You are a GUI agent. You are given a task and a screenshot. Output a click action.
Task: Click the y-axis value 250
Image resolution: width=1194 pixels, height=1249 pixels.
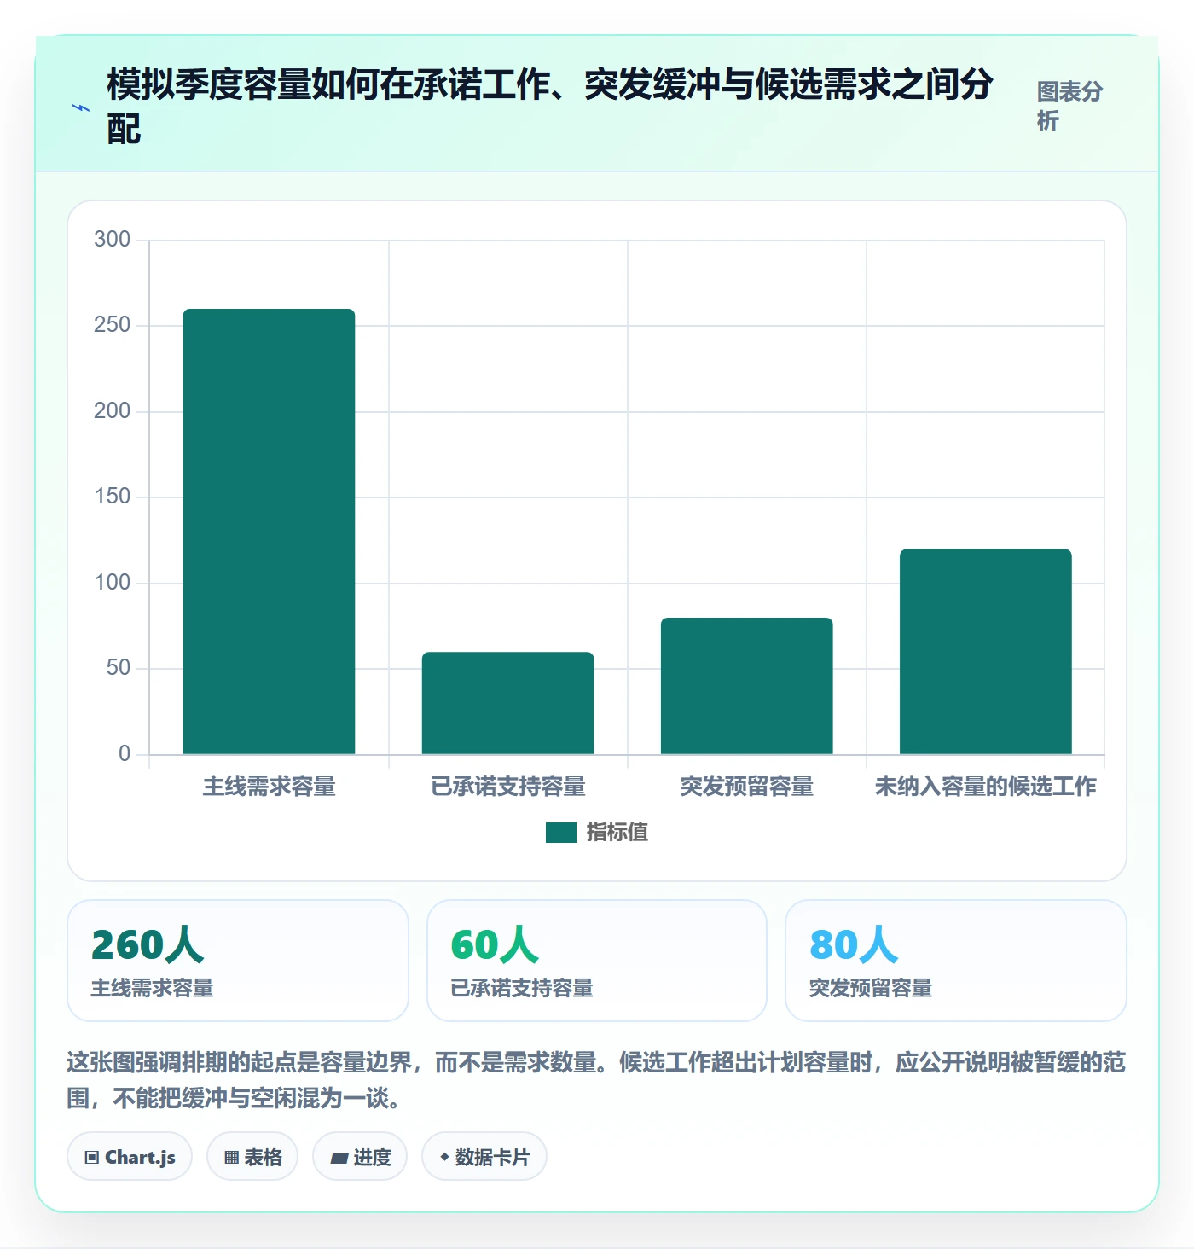[112, 324]
